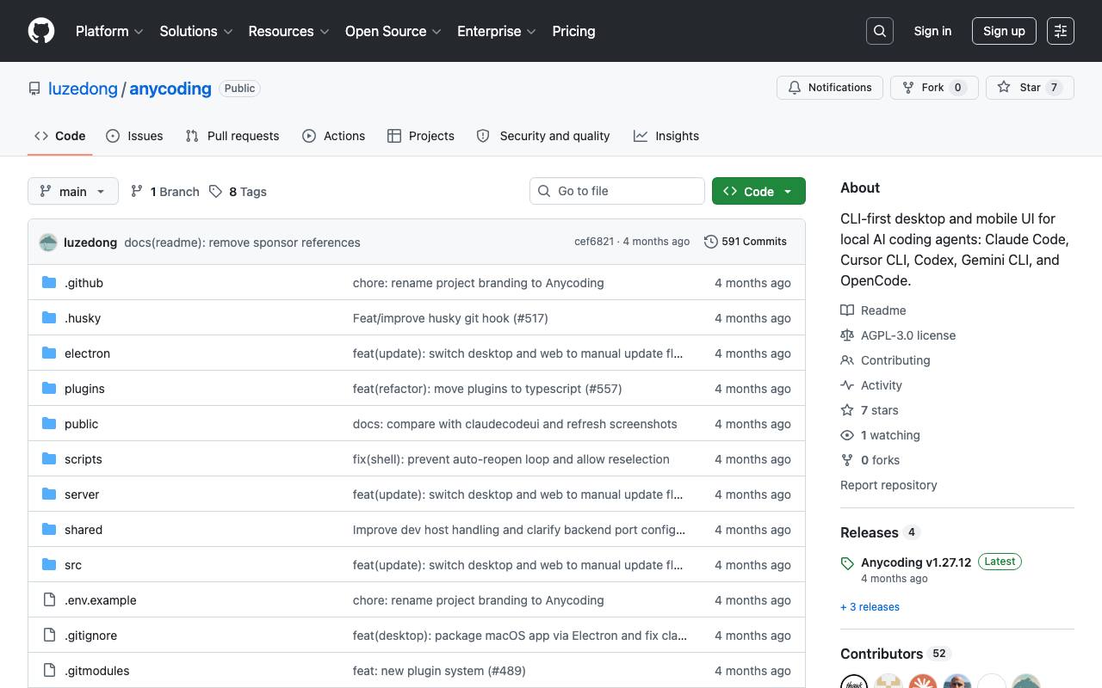Click the .gitignore file icon
Viewport: 1102px width, 688px height.
coord(49,636)
